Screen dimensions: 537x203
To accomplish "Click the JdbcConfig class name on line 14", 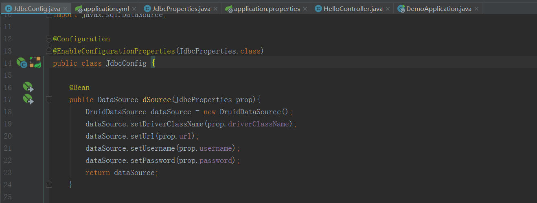I will (126, 63).
